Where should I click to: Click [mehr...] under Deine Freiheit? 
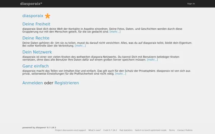[x=115, y=32]
